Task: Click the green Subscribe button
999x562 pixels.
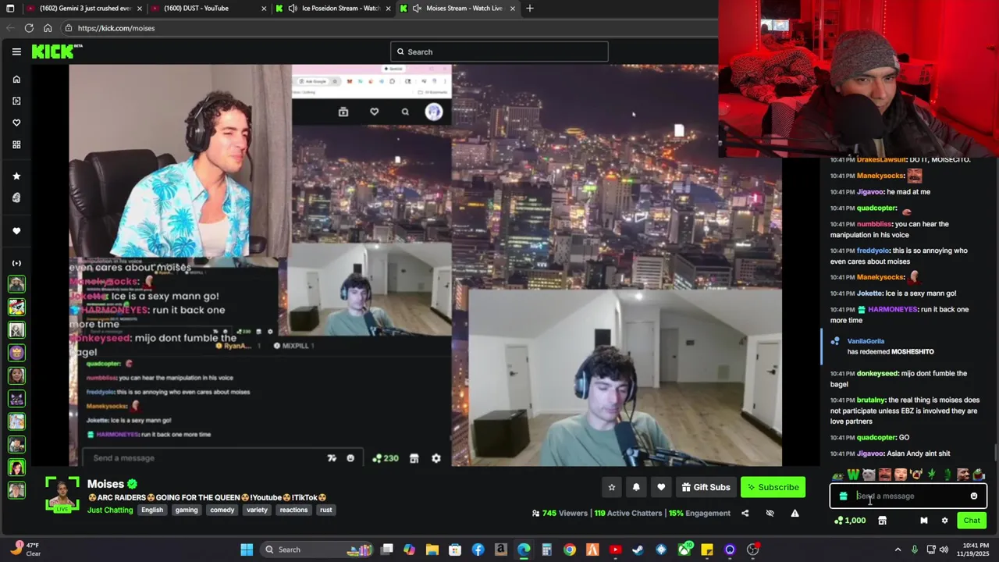Action: 773,487
